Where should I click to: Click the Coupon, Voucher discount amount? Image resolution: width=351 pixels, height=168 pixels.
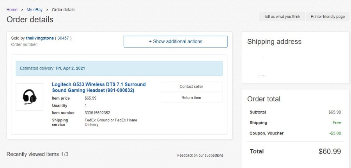[335, 133]
